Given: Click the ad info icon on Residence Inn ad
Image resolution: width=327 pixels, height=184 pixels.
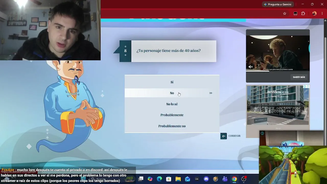Looking at the screenshot, I should [x=305, y=87].
